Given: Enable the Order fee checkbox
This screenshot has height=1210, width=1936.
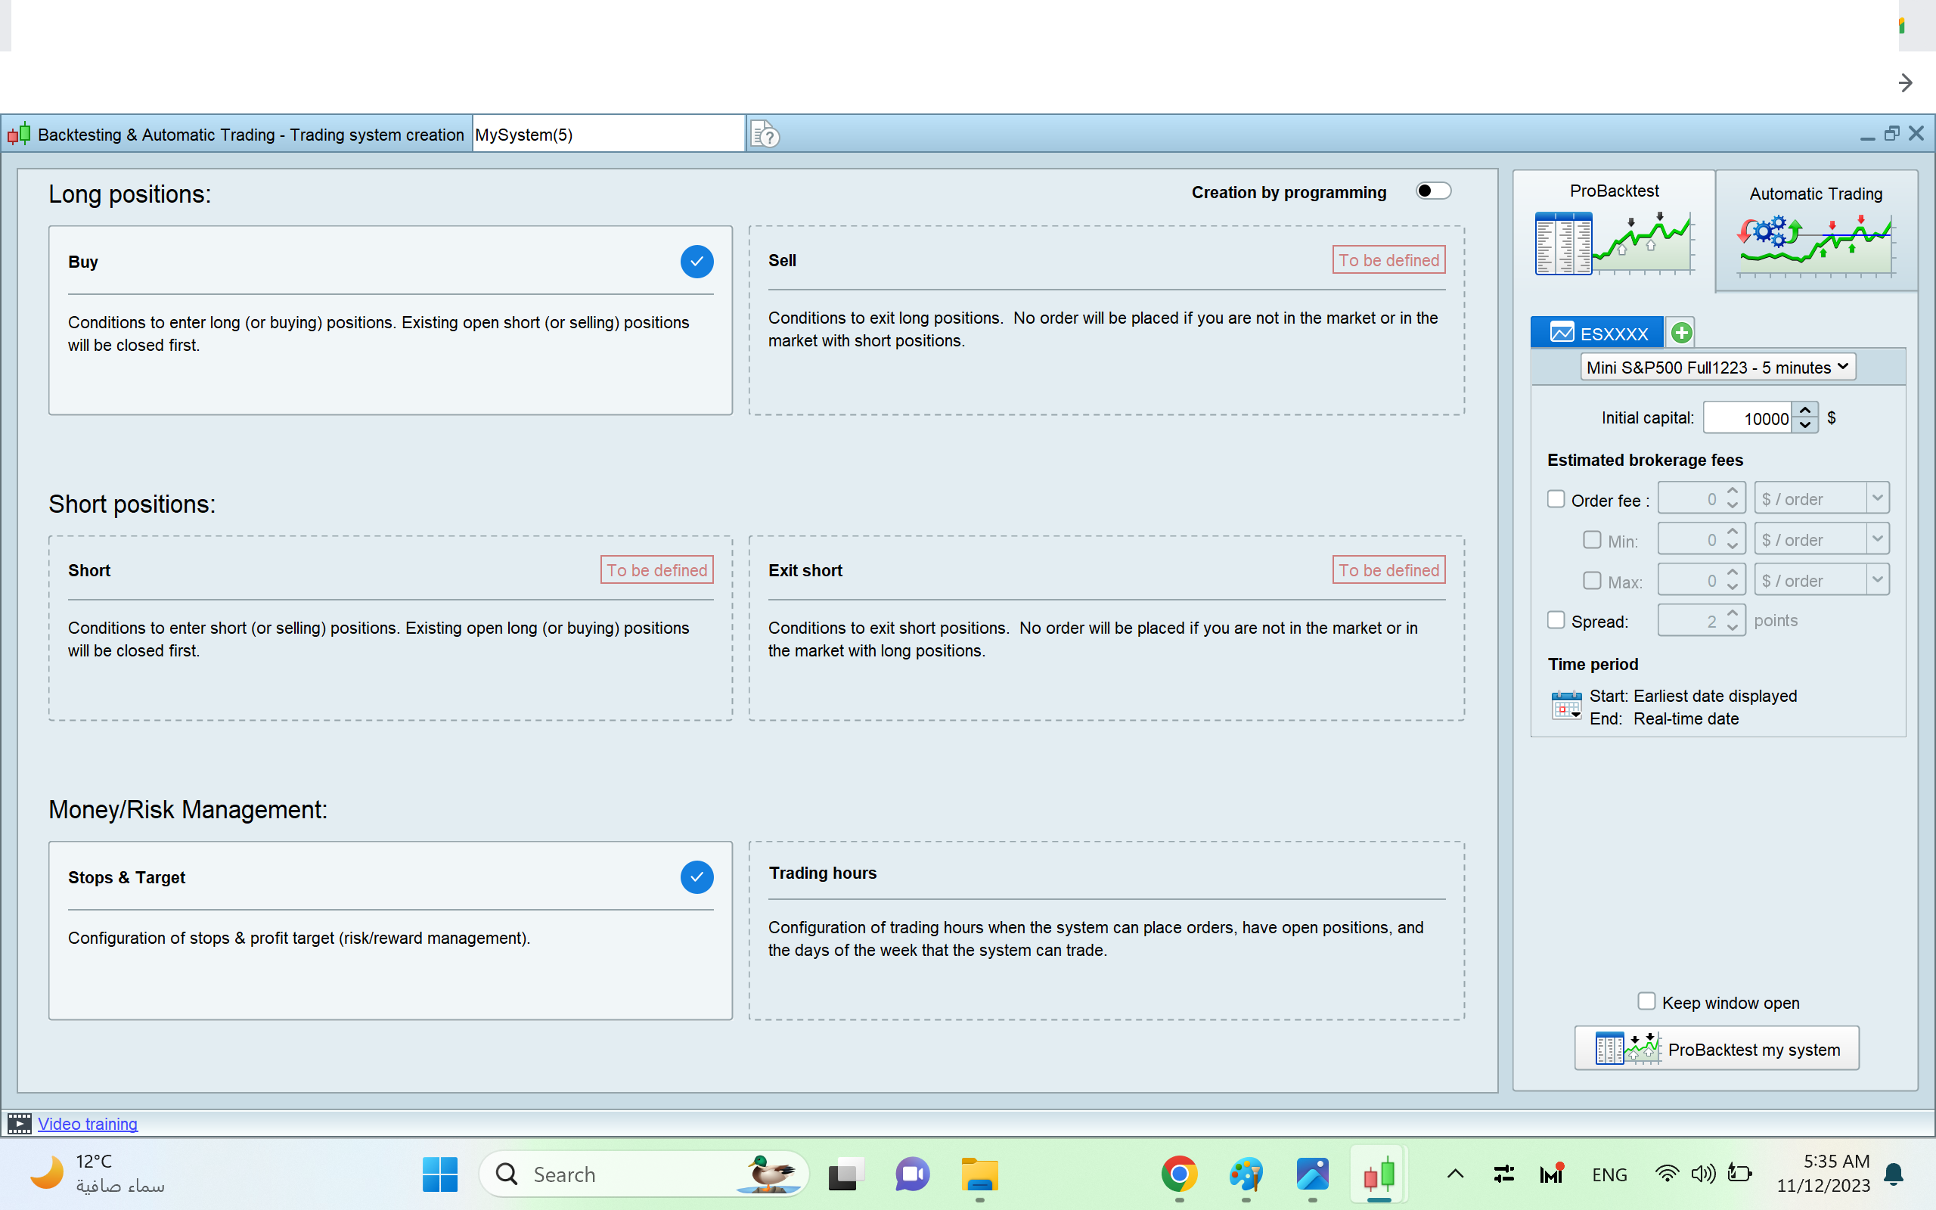Looking at the screenshot, I should tap(1556, 499).
